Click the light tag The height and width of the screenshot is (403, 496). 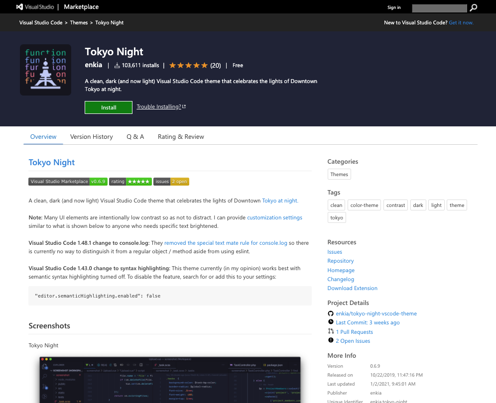[x=436, y=205]
